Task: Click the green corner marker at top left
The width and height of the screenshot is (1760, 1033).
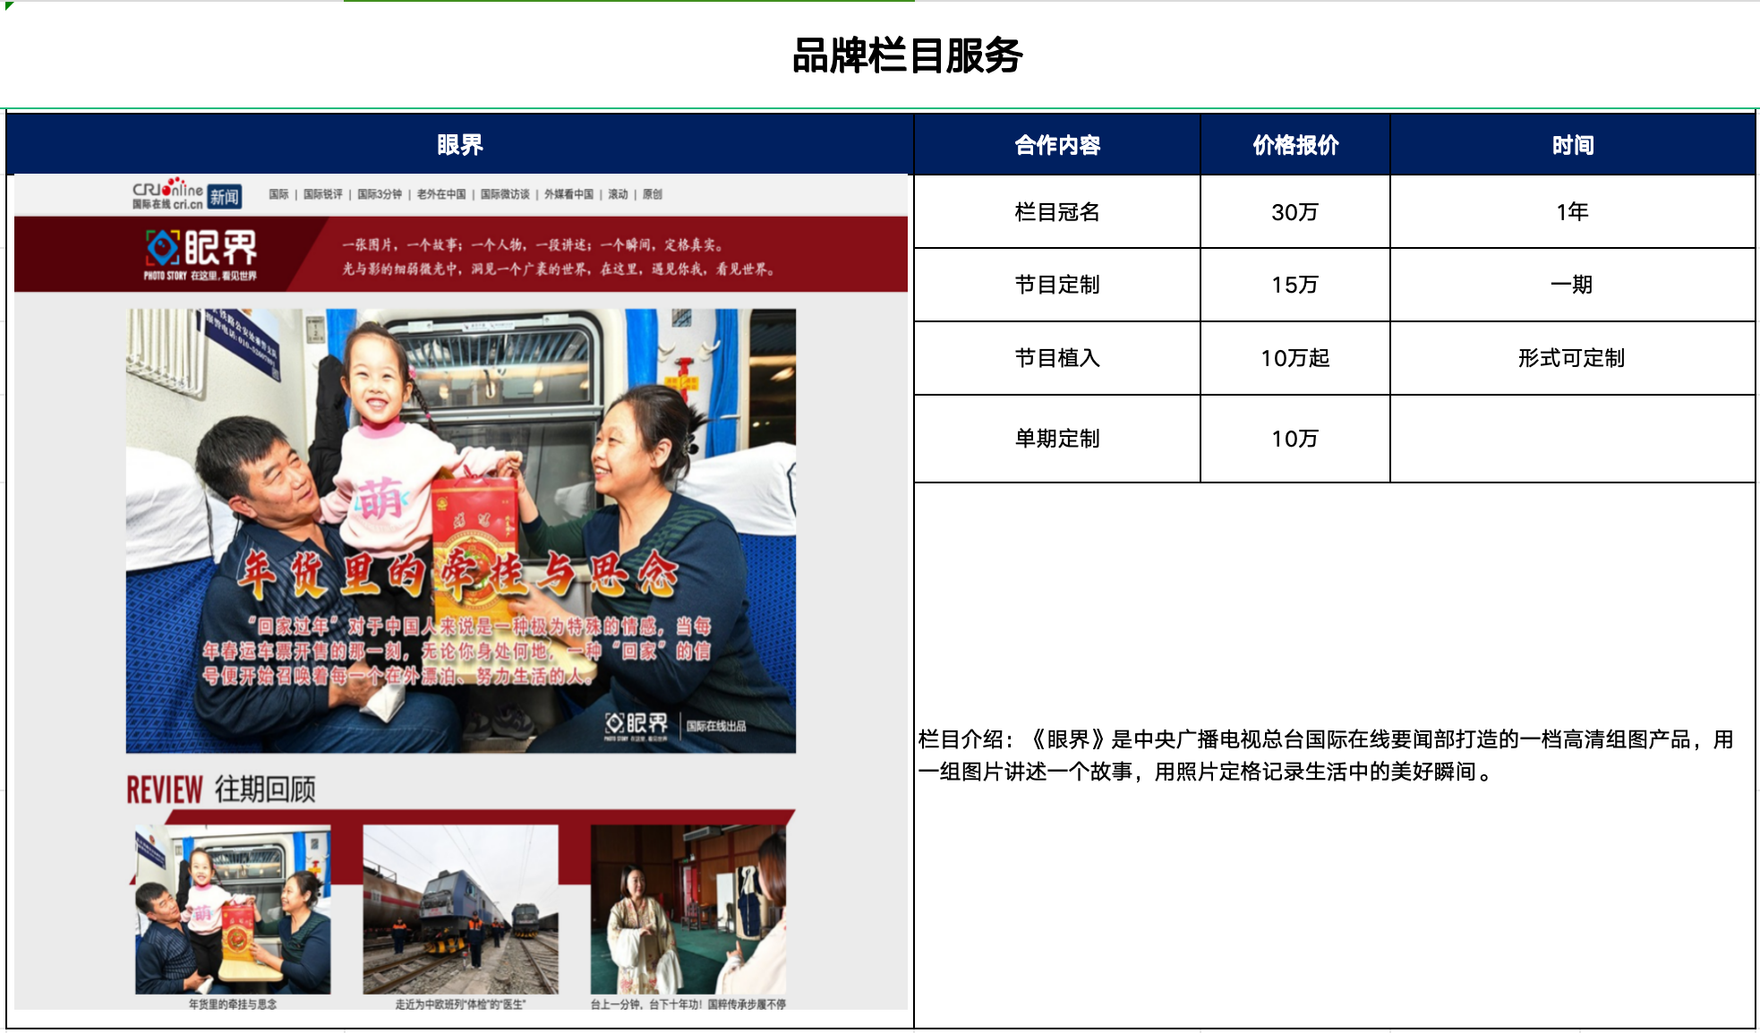Action: 7,7
